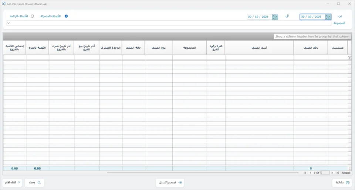Click the 'من' date spinner arrows
The image size is (355, 190).
pyautogui.click(x=327, y=17)
